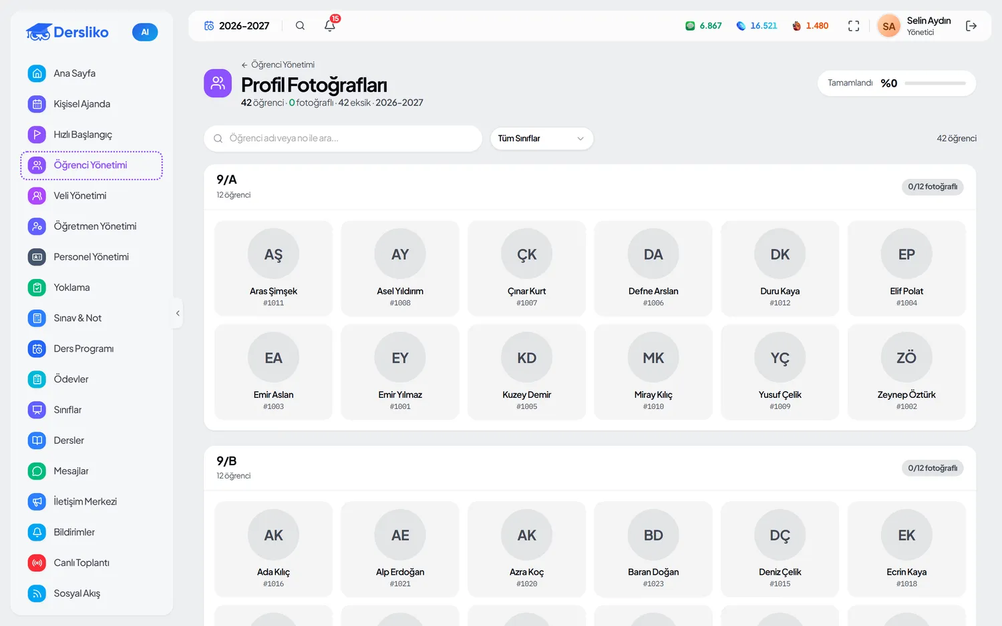Go back to Öğrenci Yönetimi breadcrumb link
The width and height of the screenshot is (1002, 626).
(278, 65)
